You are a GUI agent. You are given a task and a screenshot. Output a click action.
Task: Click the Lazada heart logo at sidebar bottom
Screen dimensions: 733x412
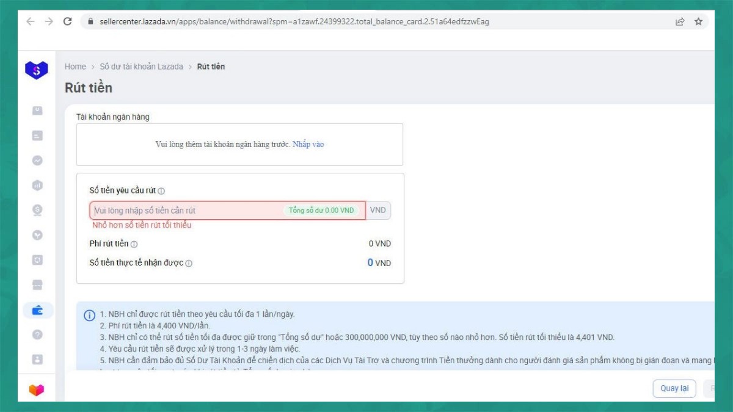37,389
